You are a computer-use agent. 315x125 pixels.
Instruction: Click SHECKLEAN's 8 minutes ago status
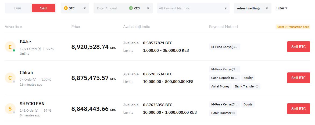30,116
